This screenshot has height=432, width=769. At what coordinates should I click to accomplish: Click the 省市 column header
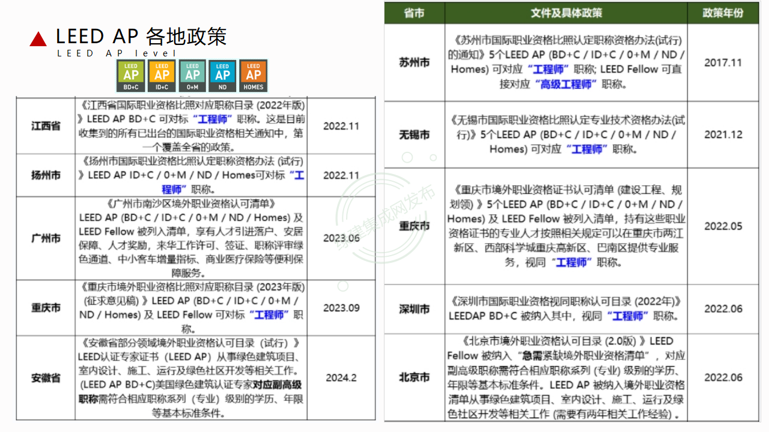click(415, 13)
